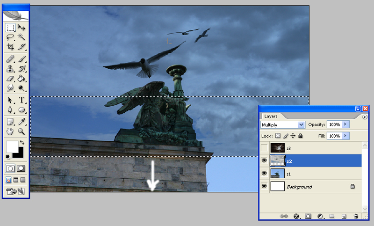The width and height of the screenshot is (374, 226).
Task: Select the Eyedropper tool
Action: [x=22, y=122]
